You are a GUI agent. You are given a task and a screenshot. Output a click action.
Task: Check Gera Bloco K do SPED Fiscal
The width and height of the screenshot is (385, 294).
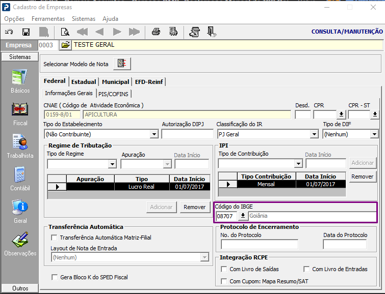55,277
